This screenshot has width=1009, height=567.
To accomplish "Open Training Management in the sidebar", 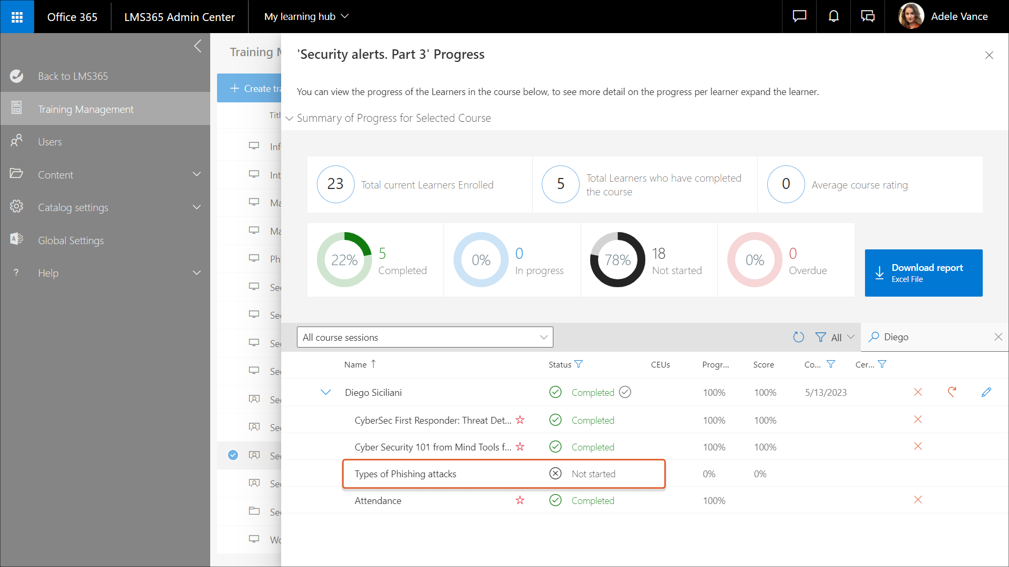I will pos(86,109).
